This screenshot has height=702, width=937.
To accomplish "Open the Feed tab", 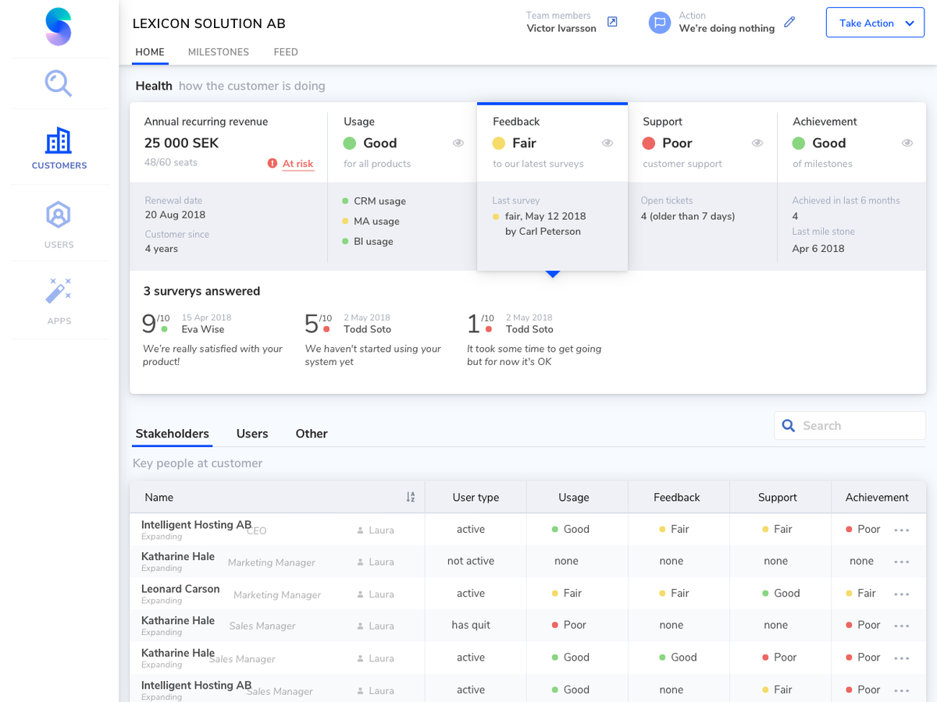I will click(x=286, y=52).
